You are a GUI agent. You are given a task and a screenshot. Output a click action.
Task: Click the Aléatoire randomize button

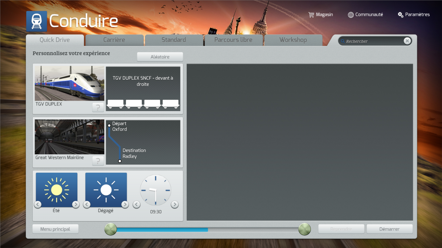click(160, 57)
